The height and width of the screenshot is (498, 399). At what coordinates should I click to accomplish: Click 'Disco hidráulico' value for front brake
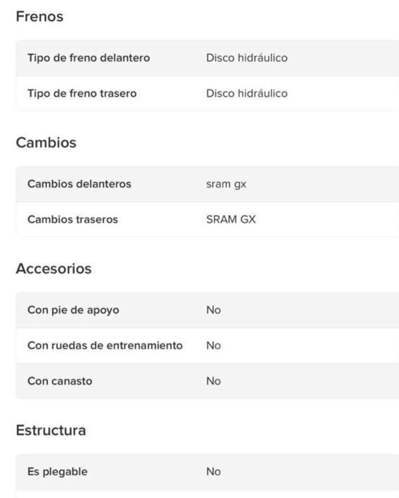pos(247,58)
